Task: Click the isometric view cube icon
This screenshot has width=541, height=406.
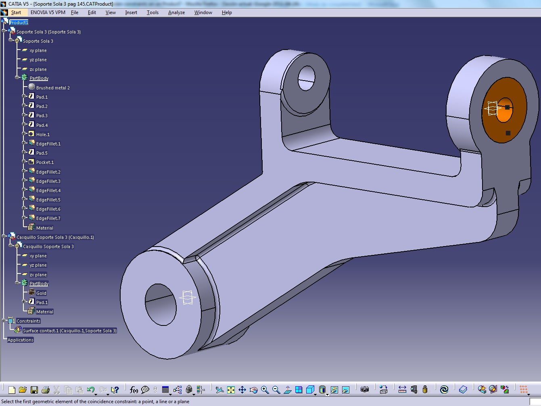Action: [310, 389]
